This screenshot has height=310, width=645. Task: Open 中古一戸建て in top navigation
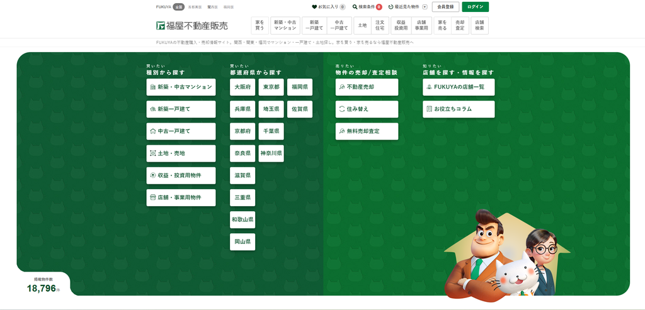(340, 25)
